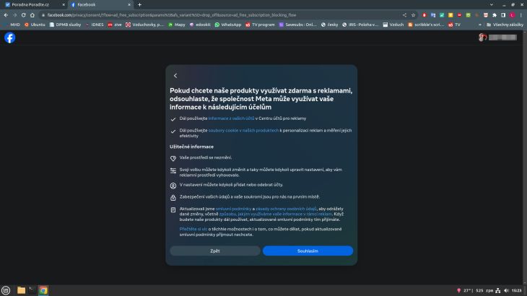This screenshot has height=296, width=527.
Task: Open the network icon in the system tray
Action: [x=498, y=291]
